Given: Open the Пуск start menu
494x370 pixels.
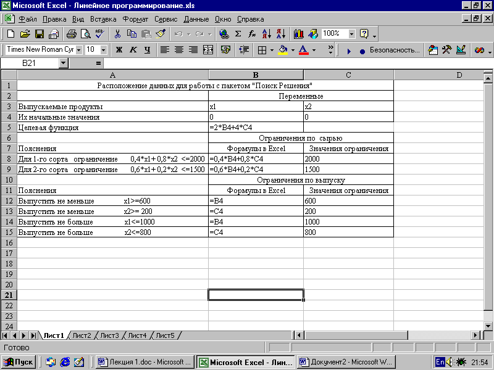Looking at the screenshot, I should [19, 362].
